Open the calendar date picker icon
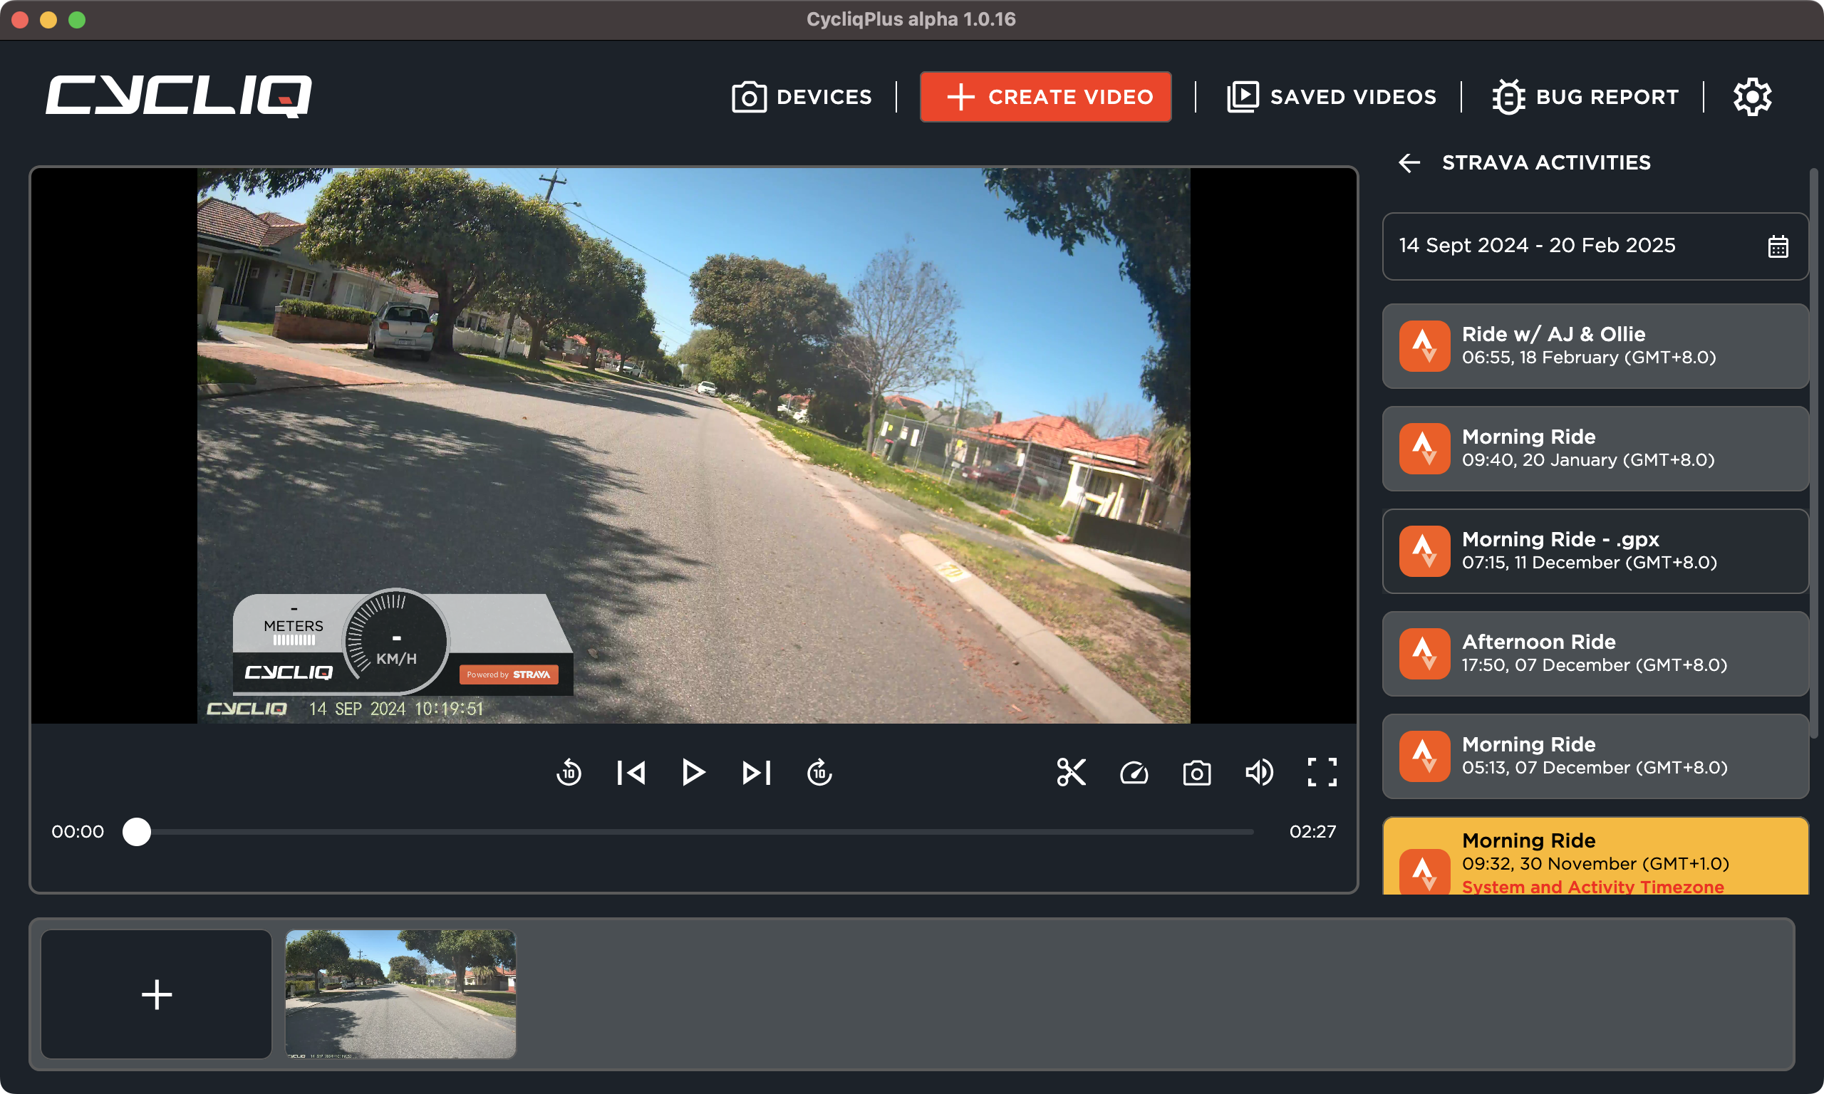The width and height of the screenshot is (1824, 1094). pyautogui.click(x=1778, y=246)
